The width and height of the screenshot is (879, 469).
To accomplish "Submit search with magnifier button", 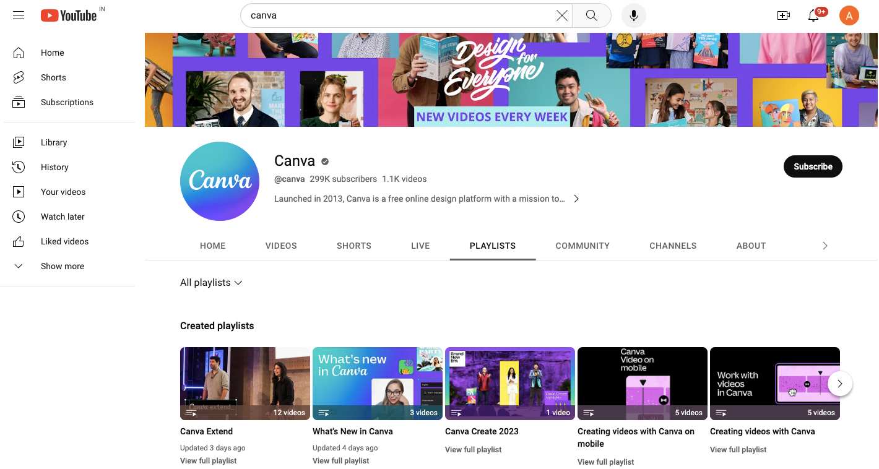I will pos(592,15).
